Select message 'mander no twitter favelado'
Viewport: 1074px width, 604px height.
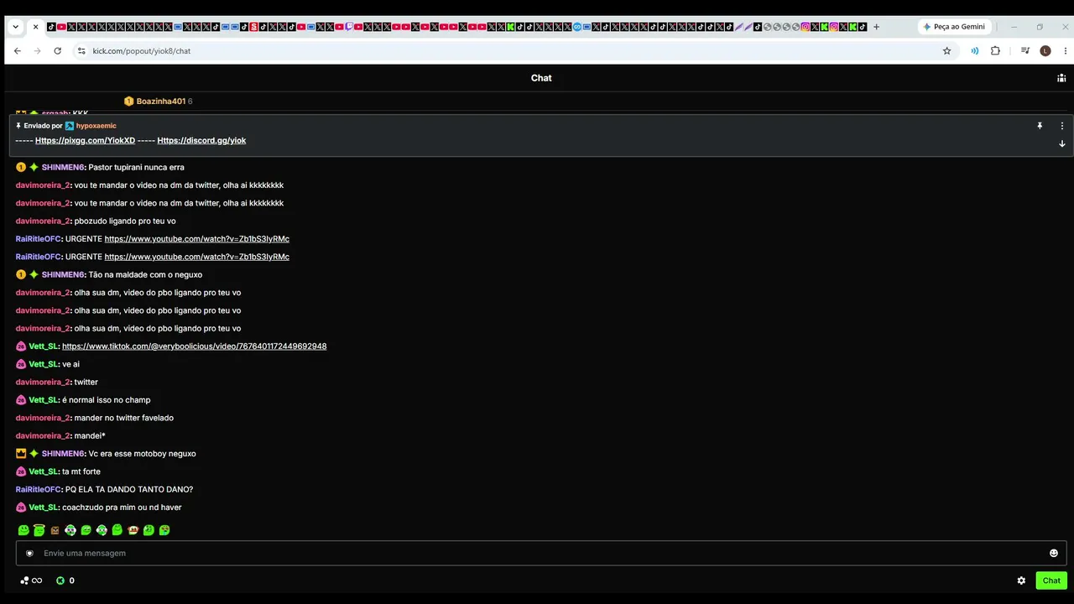pos(124,418)
